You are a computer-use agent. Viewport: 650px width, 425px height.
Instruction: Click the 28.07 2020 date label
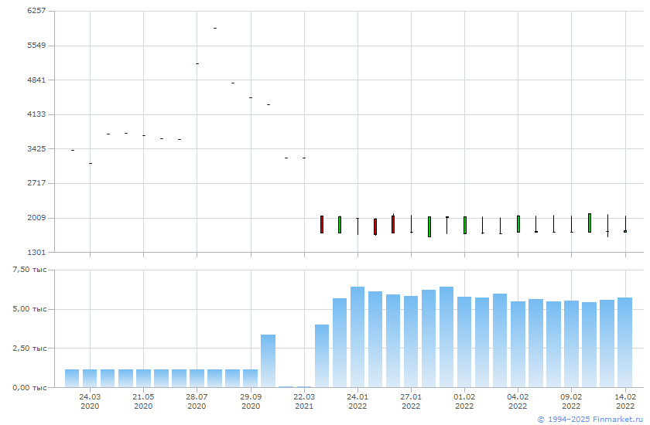pos(197,401)
